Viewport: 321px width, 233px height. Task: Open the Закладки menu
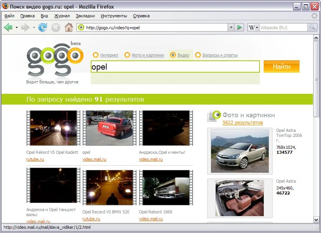pyautogui.click(x=85, y=16)
